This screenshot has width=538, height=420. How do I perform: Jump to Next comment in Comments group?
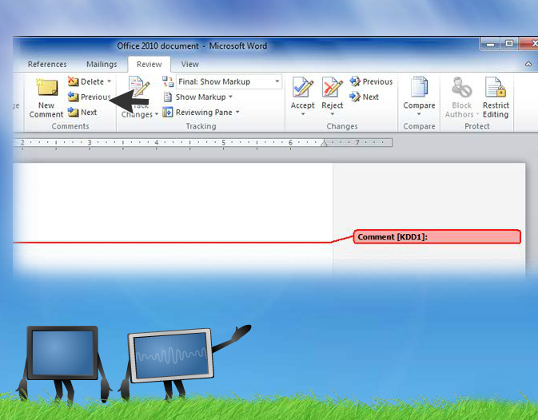(83, 113)
